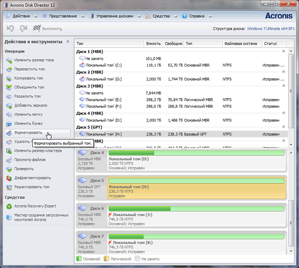
Task: Click the Split volume icon
Action: [x=9, y=97]
